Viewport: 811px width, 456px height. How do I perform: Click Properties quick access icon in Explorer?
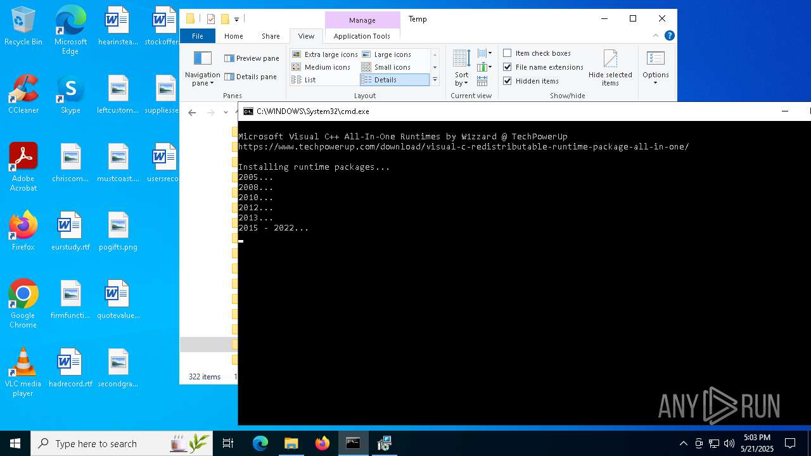pyautogui.click(x=211, y=19)
